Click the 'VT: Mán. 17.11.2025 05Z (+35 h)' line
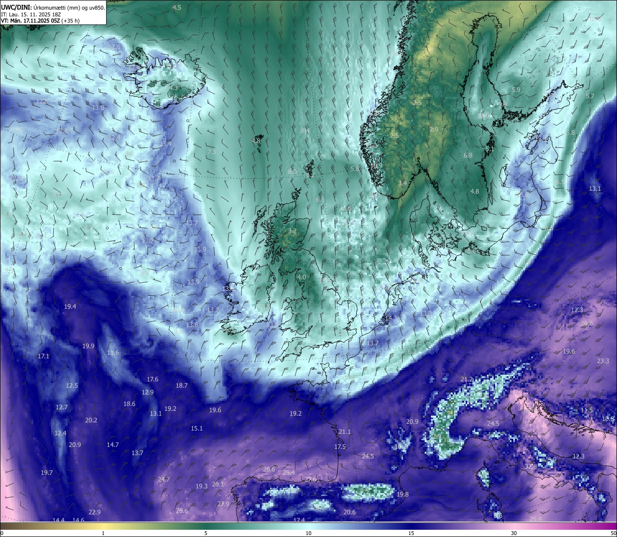The image size is (617, 537). pyautogui.click(x=40, y=21)
